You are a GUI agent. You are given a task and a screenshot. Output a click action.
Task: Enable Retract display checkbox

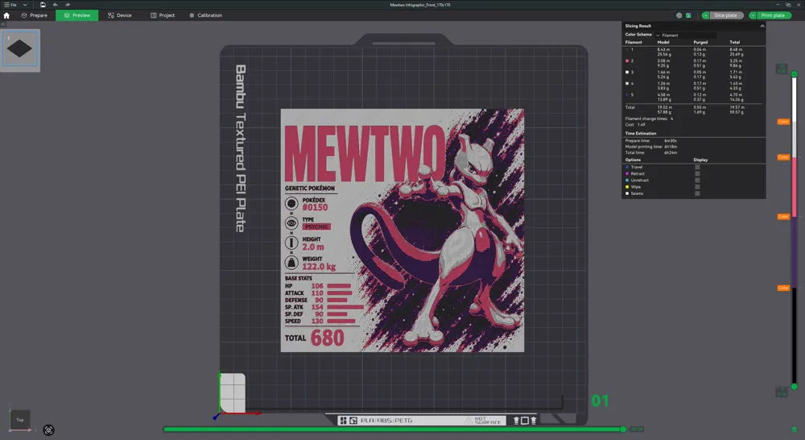[x=697, y=174]
